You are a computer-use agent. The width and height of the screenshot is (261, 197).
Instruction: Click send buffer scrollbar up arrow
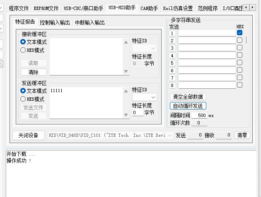pos(126,91)
